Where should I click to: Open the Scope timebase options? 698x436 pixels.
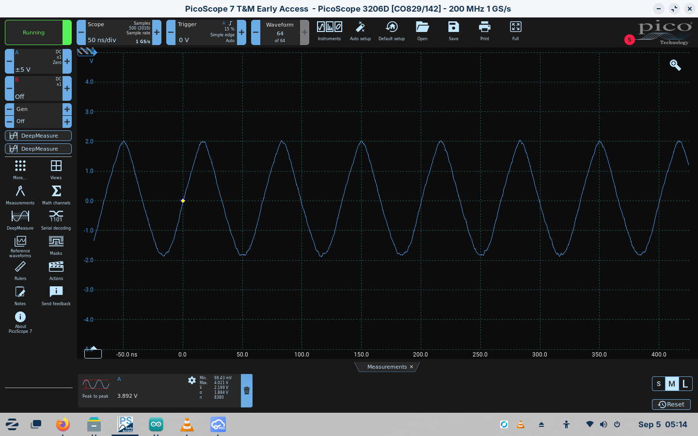coord(119,32)
